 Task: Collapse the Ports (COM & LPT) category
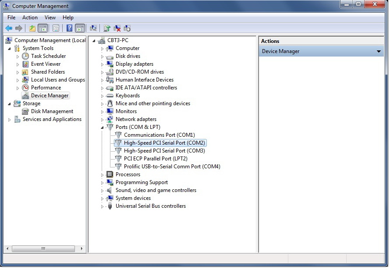coord(102,128)
